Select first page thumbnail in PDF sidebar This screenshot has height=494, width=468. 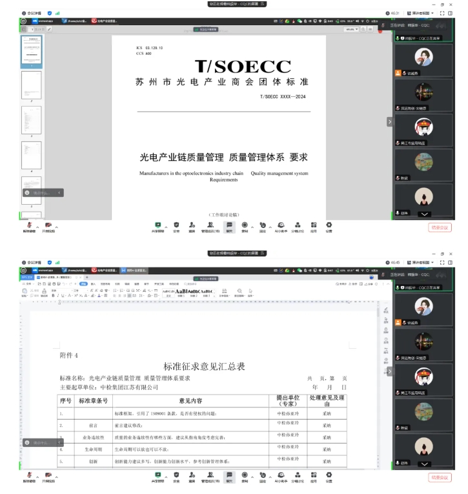click(31, 50)
